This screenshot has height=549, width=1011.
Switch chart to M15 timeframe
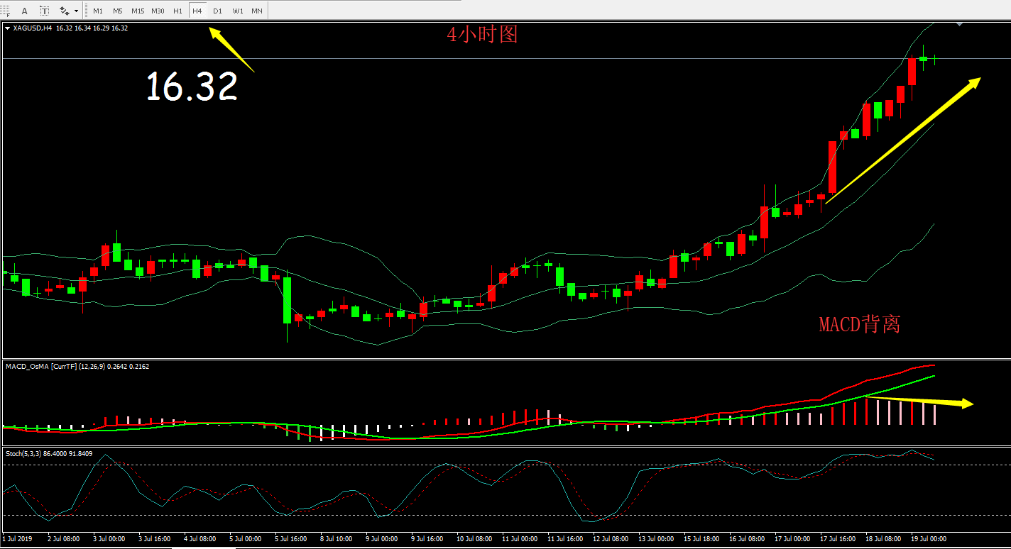pyautogui.click(x=138, y=11)
